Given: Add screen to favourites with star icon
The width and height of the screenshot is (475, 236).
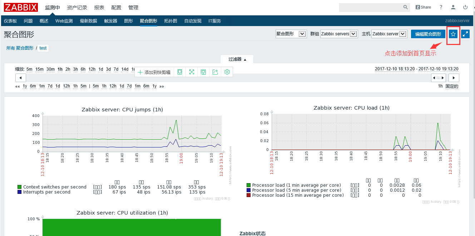Looking at the screenshot, I should coord(453,34).
